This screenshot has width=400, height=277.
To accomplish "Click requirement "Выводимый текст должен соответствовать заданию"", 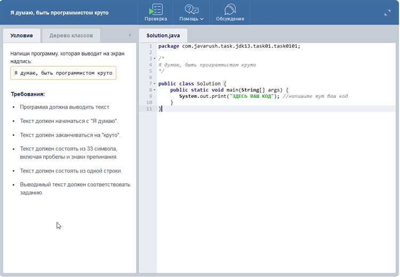I will click(x=75, y=189).
